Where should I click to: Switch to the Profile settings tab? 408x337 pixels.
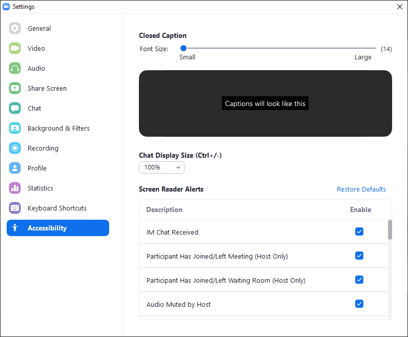pos(37,168)
